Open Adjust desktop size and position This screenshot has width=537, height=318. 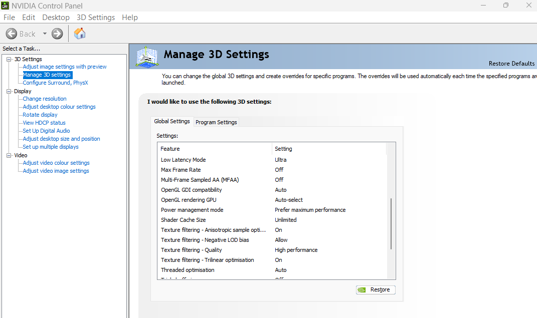coord(61,139)
